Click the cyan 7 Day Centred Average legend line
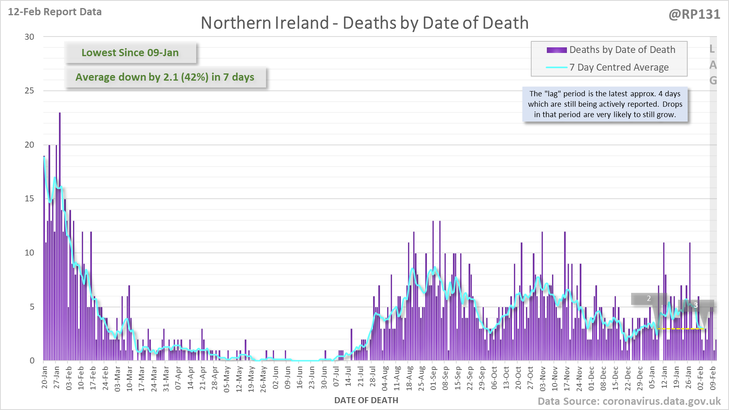729x410 pixels. (556, 67)
